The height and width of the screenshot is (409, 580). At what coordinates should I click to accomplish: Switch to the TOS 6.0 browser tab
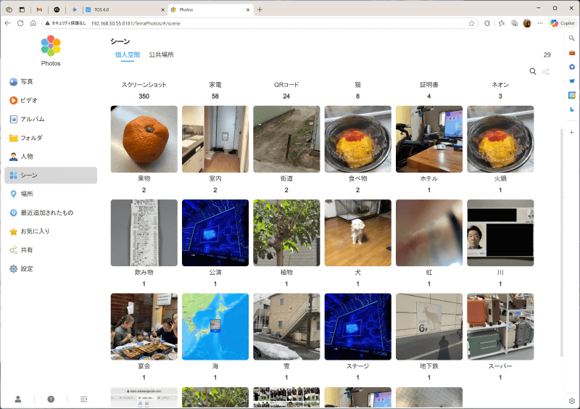point(125,9)
